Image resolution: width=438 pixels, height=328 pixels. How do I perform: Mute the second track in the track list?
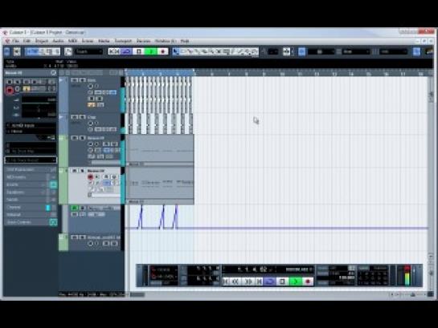74,117
